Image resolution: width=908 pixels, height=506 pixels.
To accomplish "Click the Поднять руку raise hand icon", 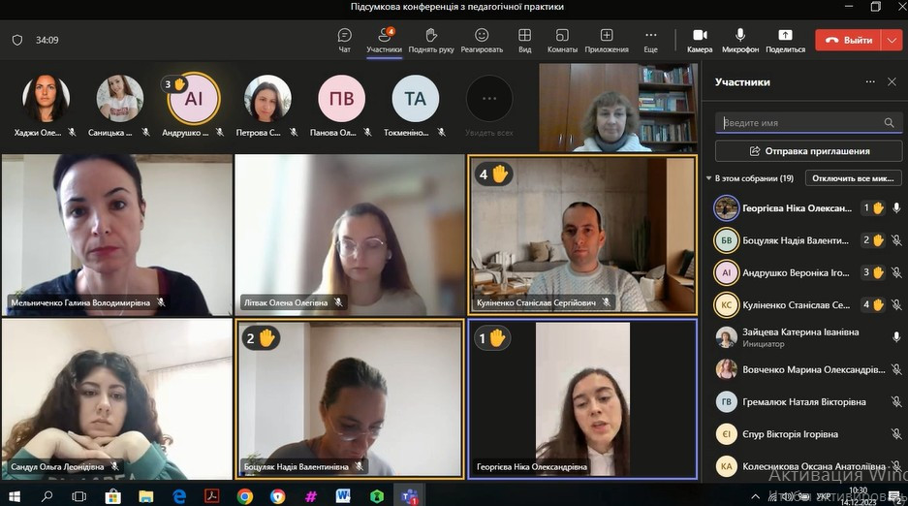I will 431,39.
